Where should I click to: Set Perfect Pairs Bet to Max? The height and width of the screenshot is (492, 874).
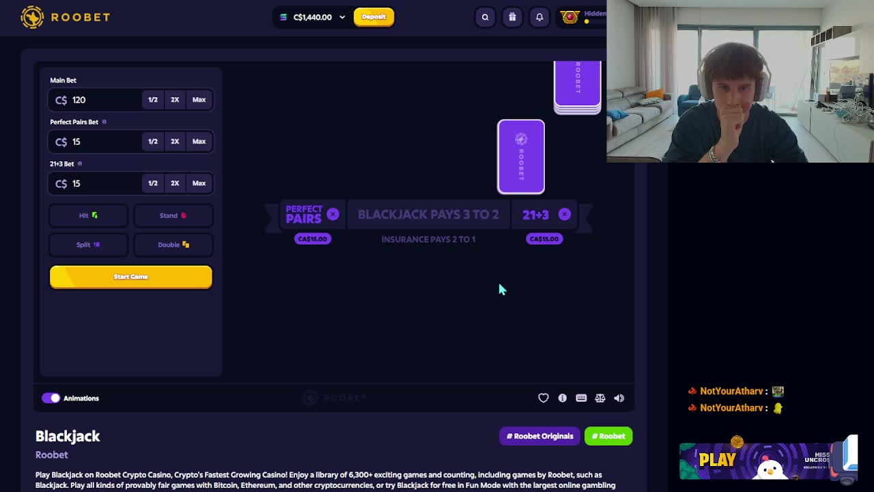coord(199,141)
